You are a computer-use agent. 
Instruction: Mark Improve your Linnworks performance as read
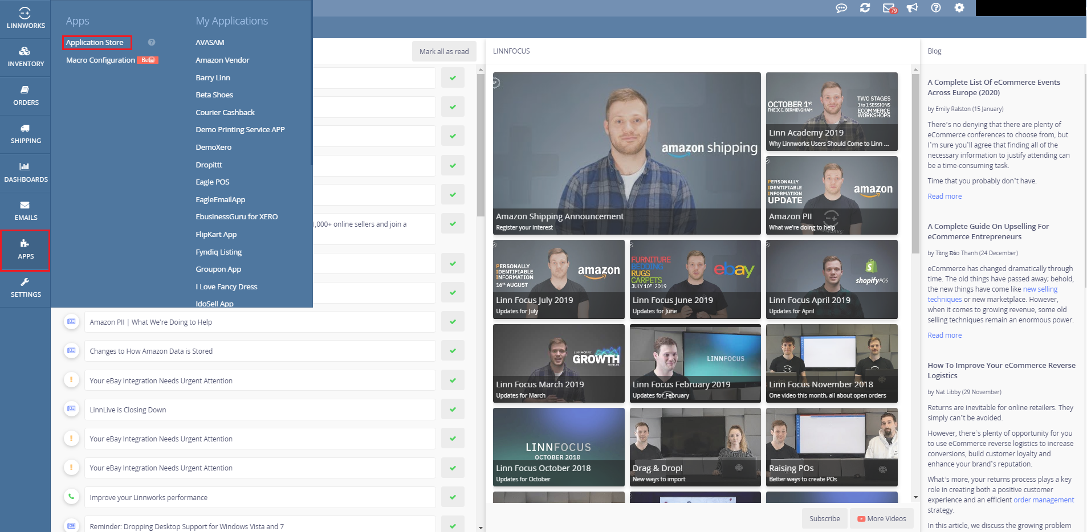tap(453, 497)
